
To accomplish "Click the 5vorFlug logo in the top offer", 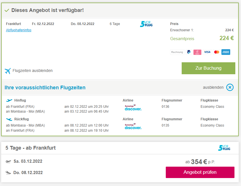I will pos(146,24).
